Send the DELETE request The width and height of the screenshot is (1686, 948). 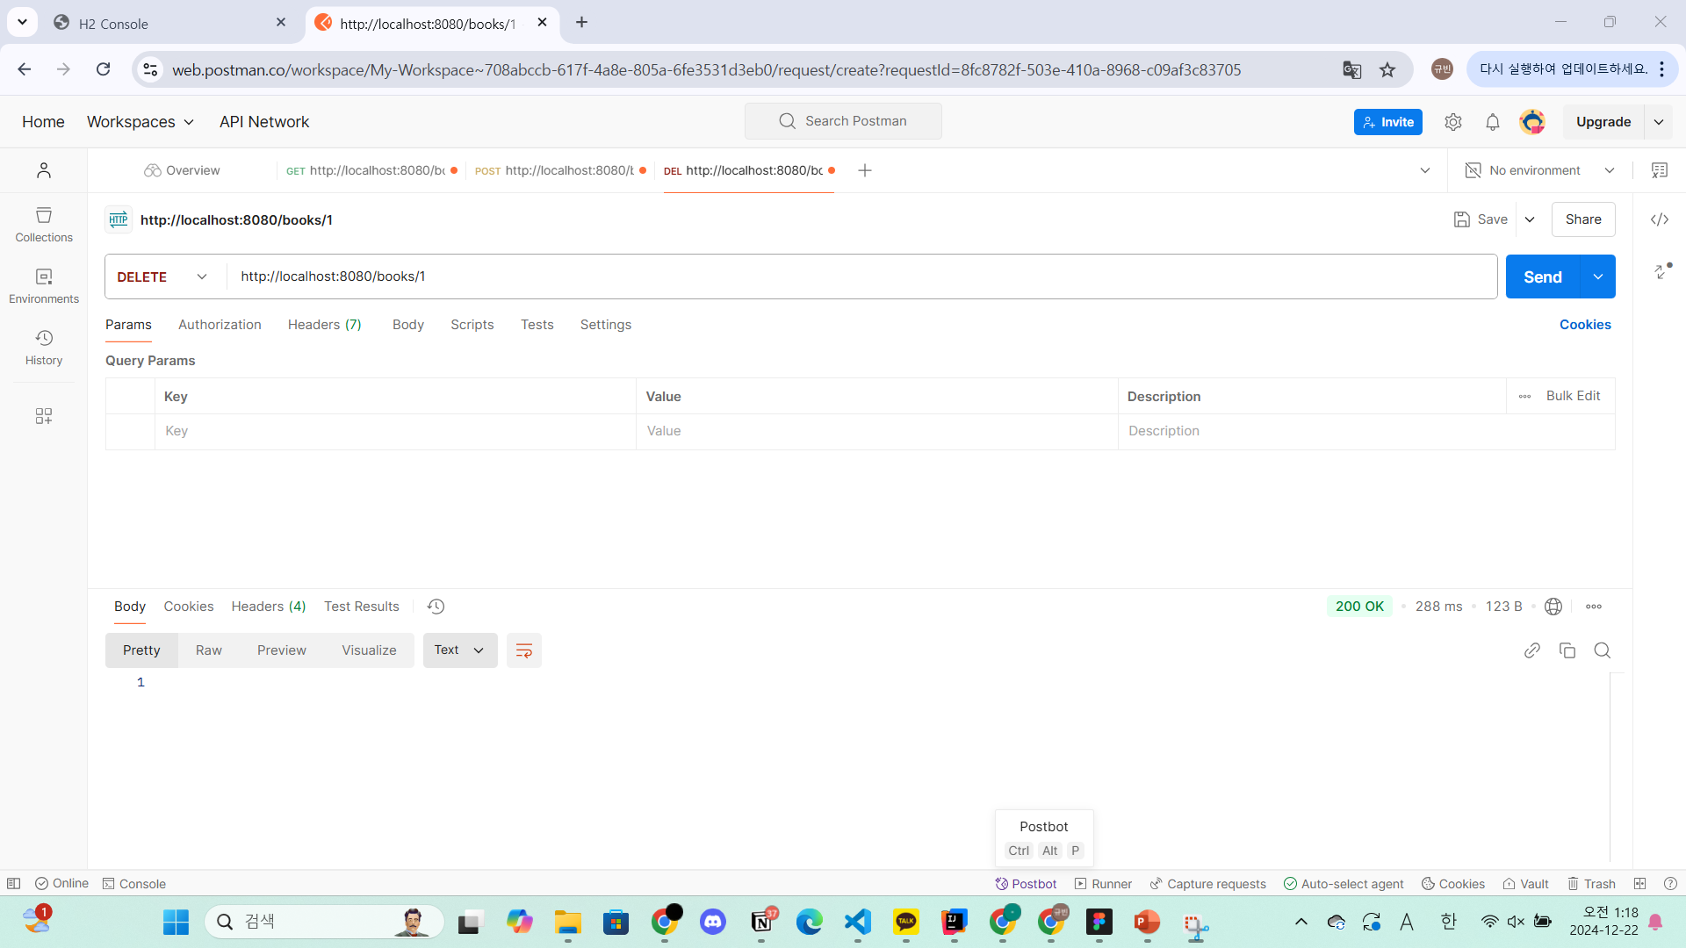click(1542, 276)
